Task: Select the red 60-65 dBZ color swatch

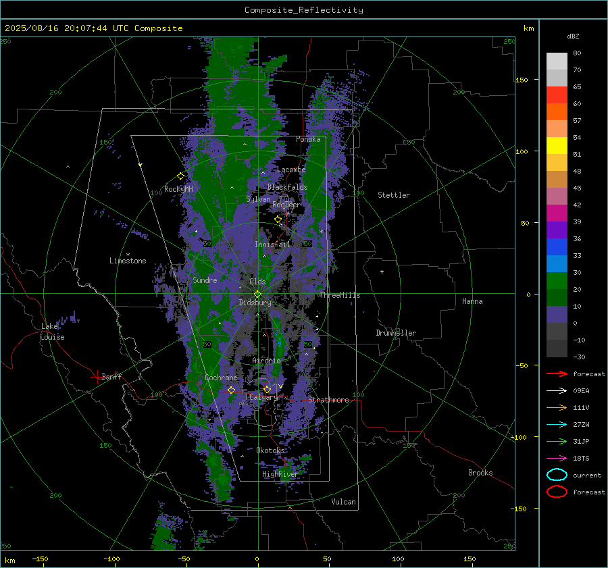Action: (557, 95)
